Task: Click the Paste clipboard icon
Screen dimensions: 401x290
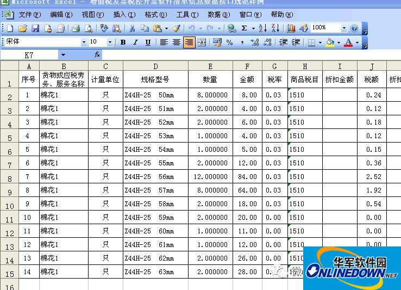Action: [x=157, y=28]
